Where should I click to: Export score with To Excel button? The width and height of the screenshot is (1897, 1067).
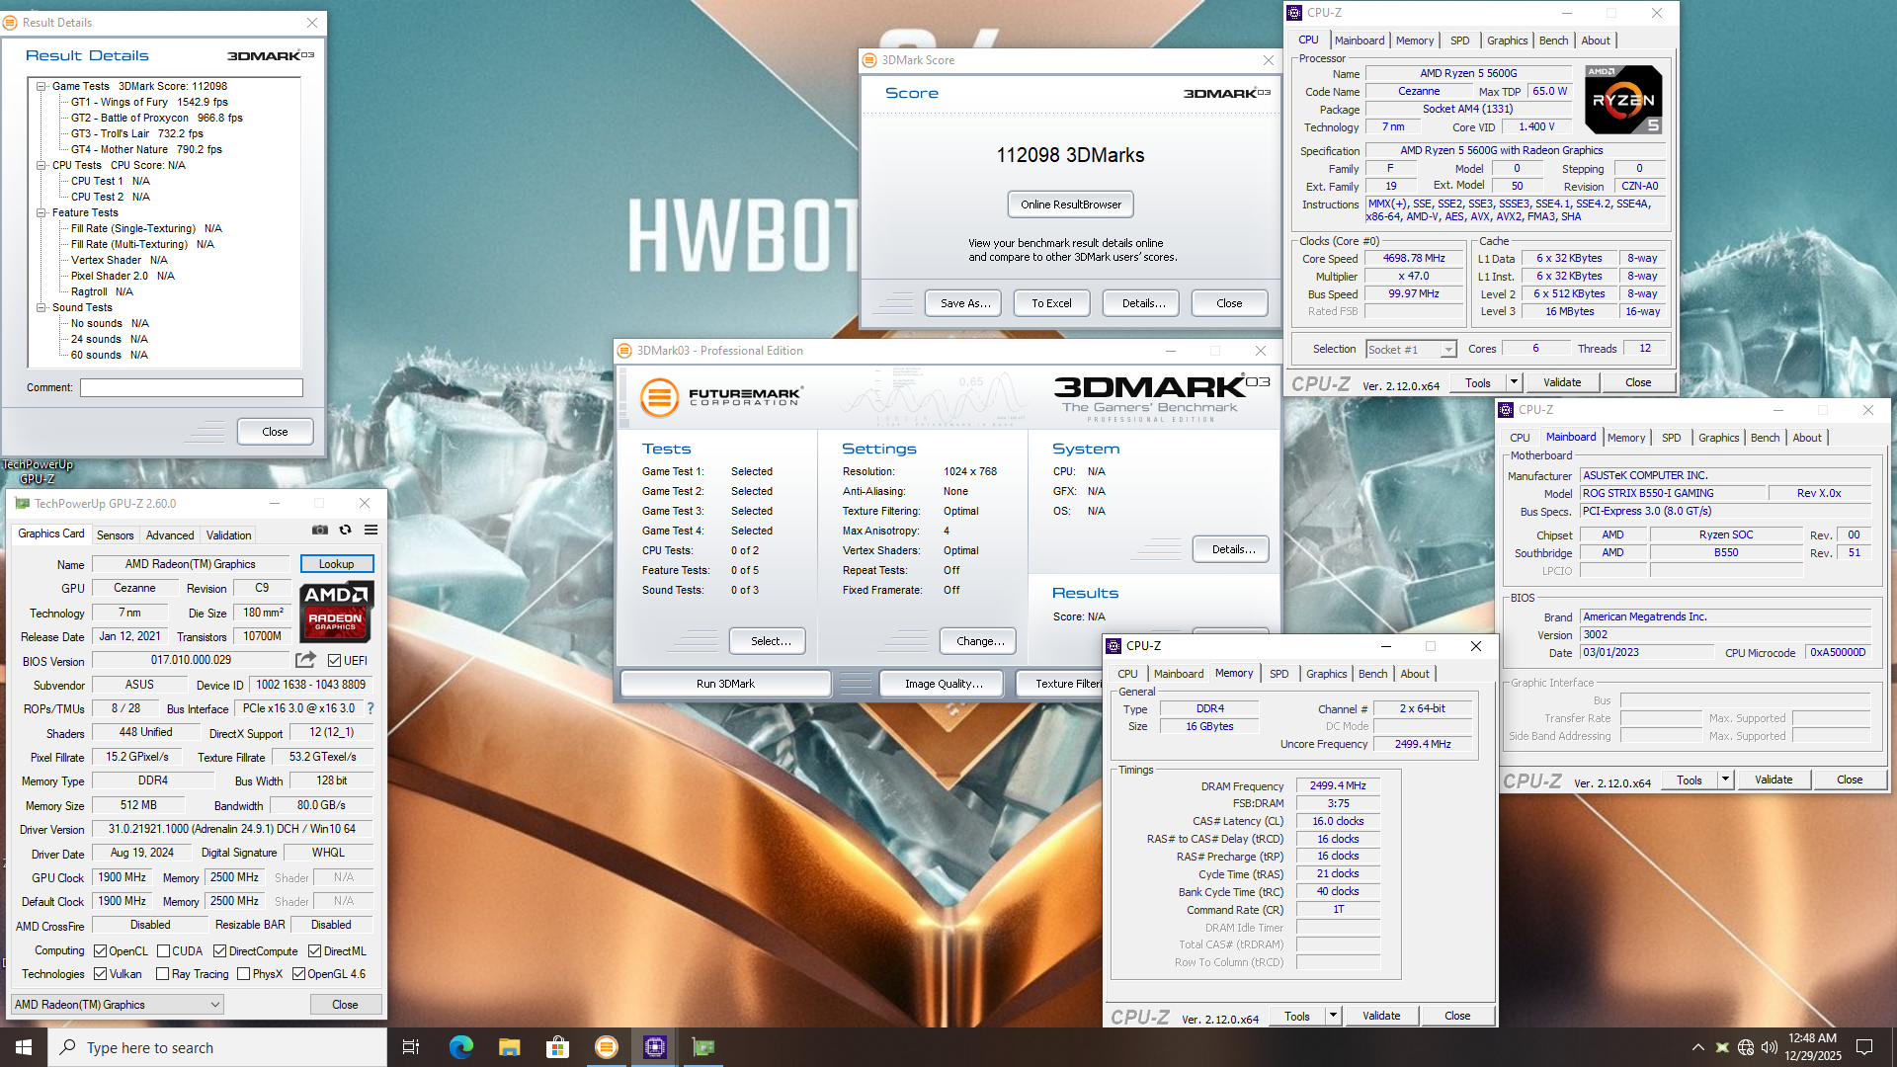point(1051,303)
